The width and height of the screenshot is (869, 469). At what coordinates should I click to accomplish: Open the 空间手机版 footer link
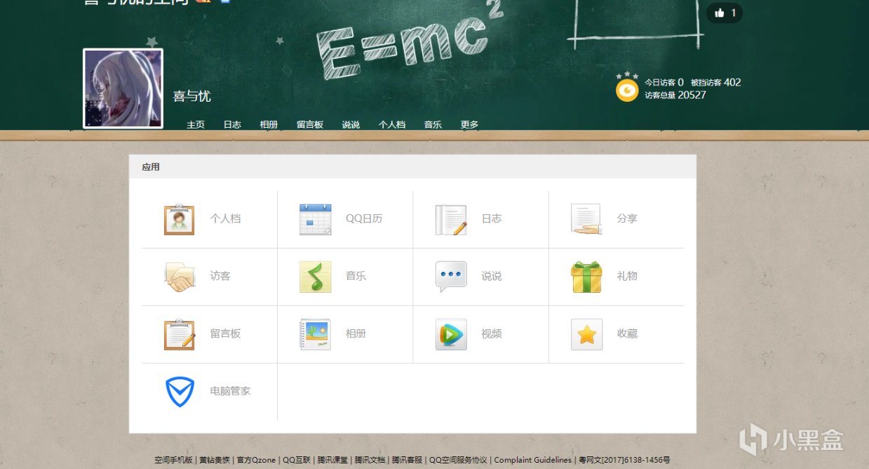tap(173, 460)
